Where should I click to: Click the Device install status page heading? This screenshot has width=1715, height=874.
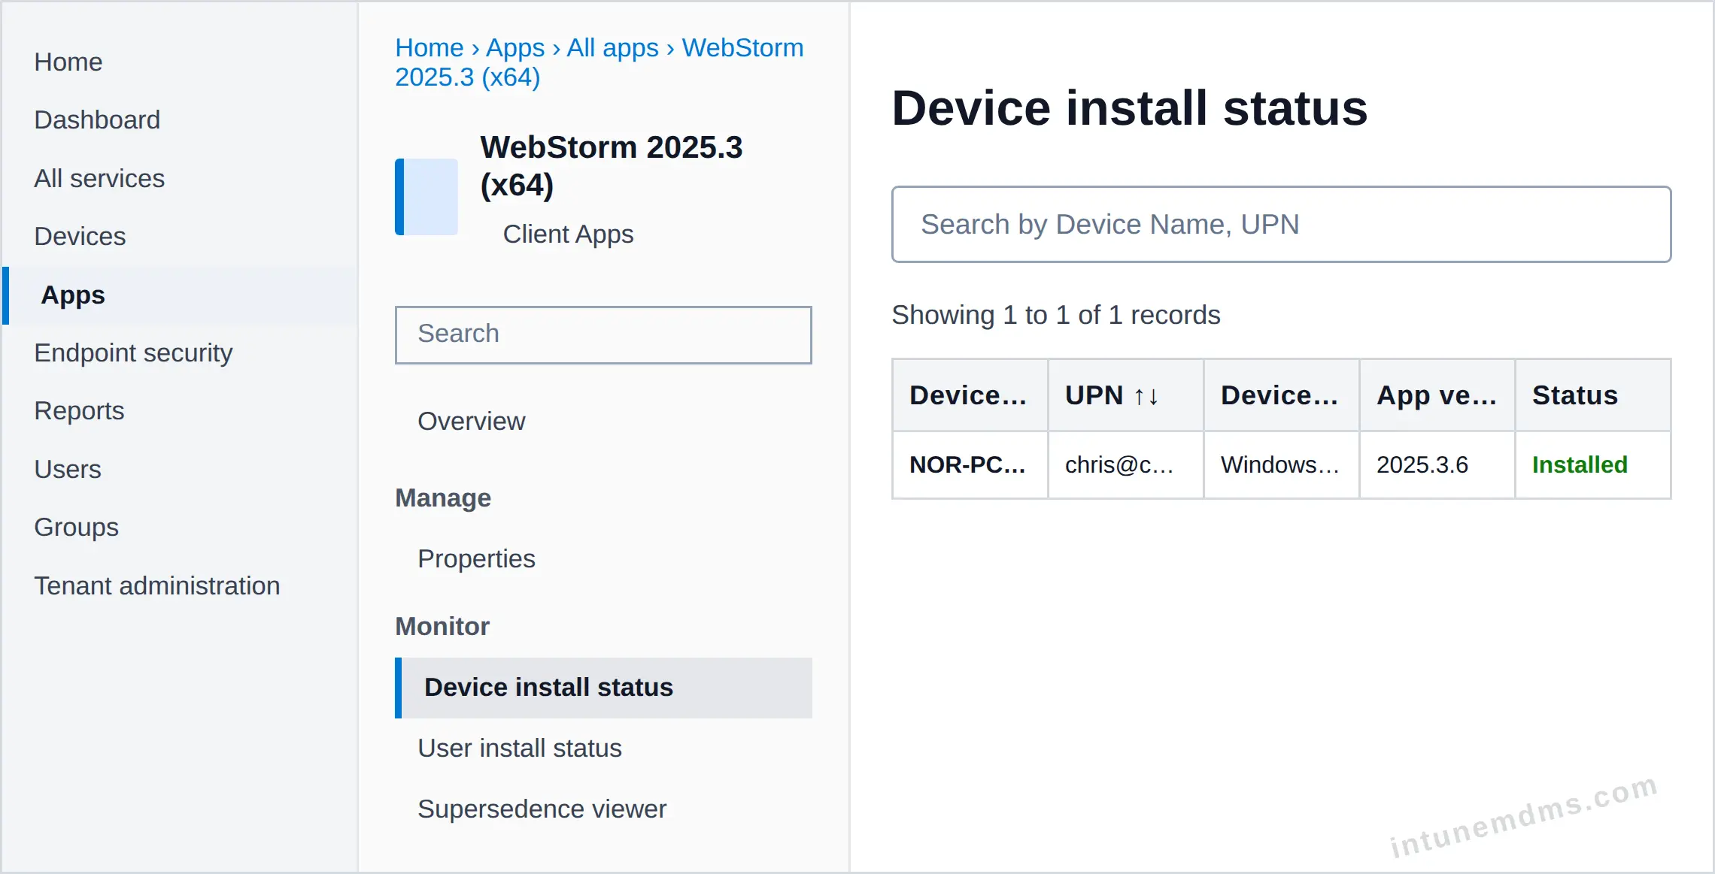coord(1129,107)
